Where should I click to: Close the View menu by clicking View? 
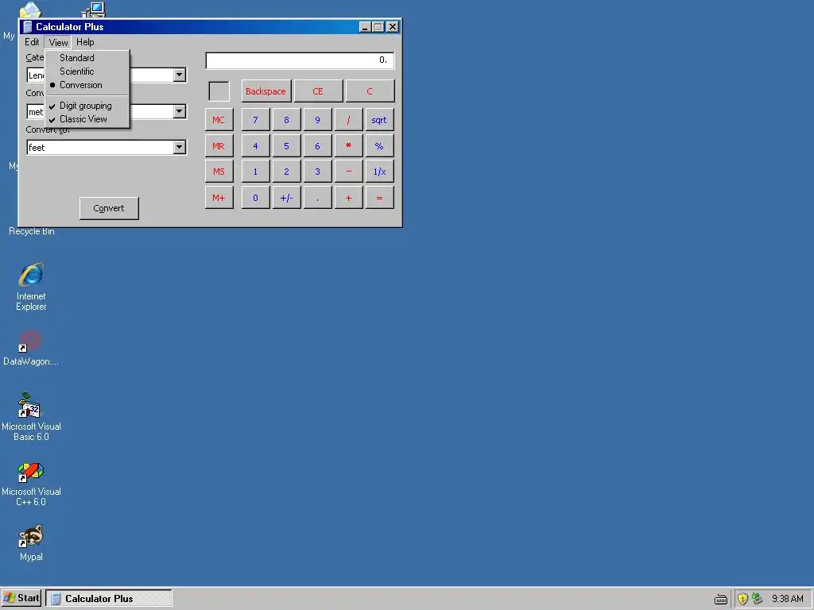click(x=58, y=43)
